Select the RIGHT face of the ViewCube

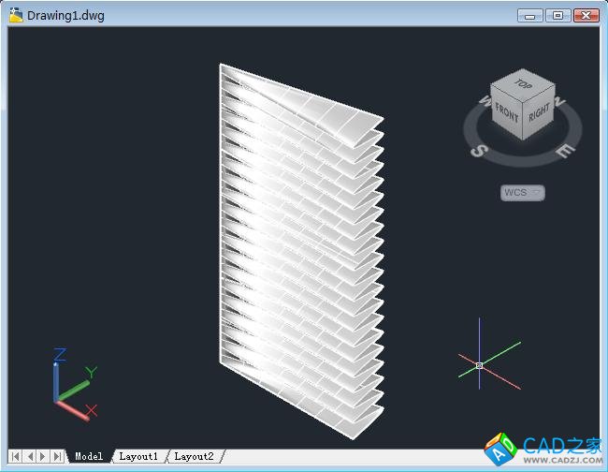coord(540,113)
